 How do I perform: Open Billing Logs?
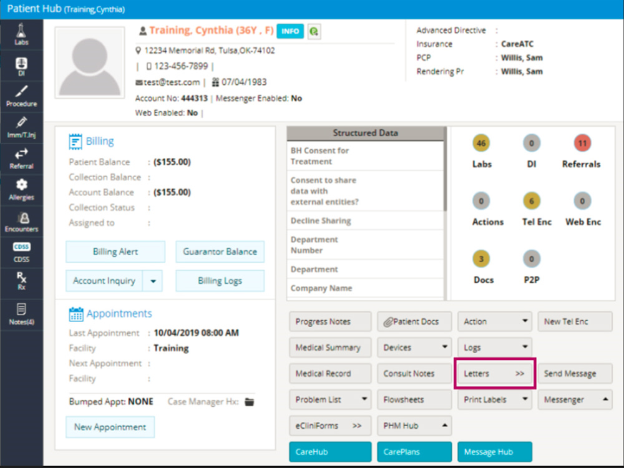pos(220,281)
